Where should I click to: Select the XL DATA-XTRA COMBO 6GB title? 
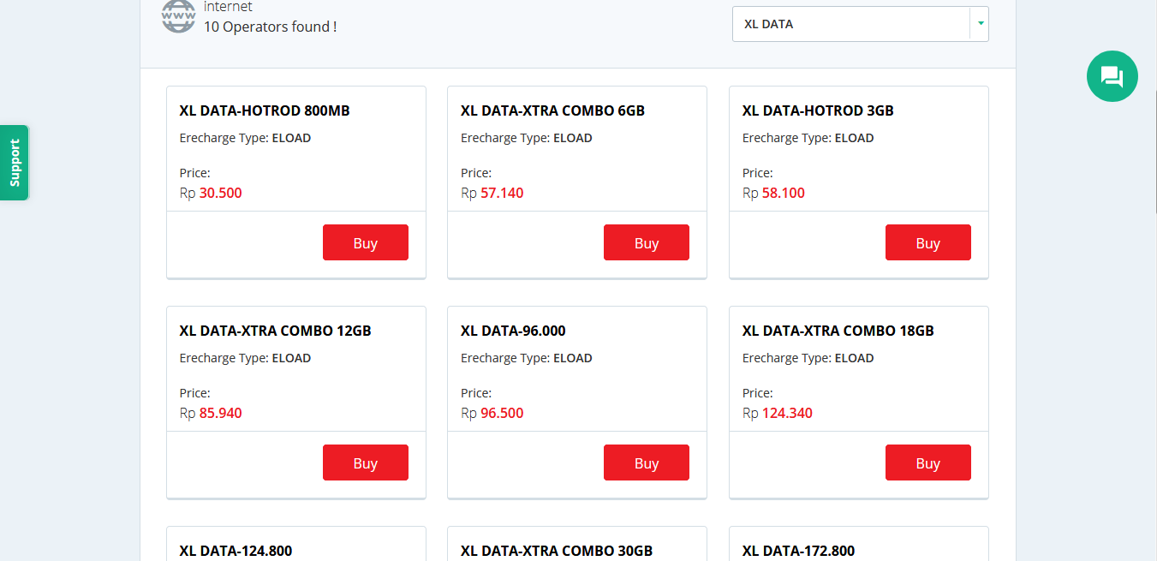552,110
